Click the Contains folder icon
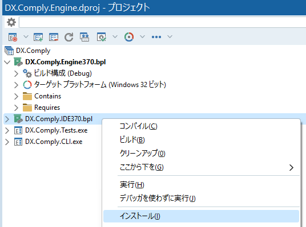306x227 pixels. click(x=27, y=96)
